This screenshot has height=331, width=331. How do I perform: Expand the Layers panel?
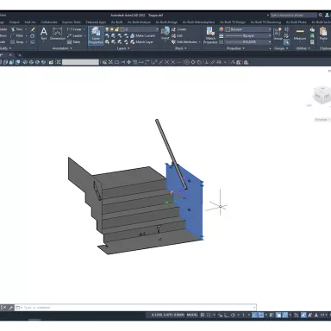[x=123, y=48]
